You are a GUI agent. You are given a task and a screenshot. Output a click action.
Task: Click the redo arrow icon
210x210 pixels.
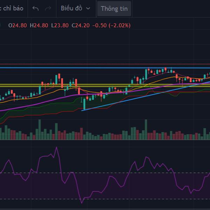point(48,8)
